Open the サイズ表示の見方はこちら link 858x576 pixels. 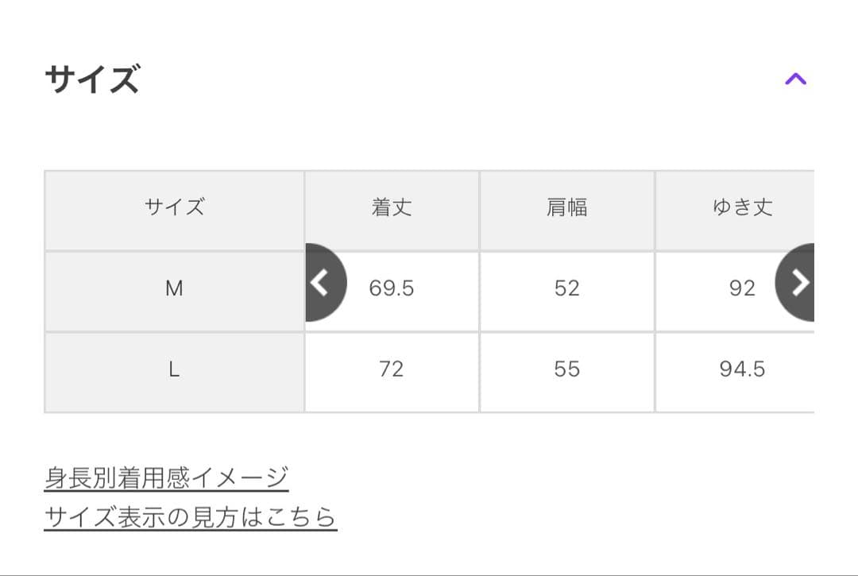click(x=191, y=517)
